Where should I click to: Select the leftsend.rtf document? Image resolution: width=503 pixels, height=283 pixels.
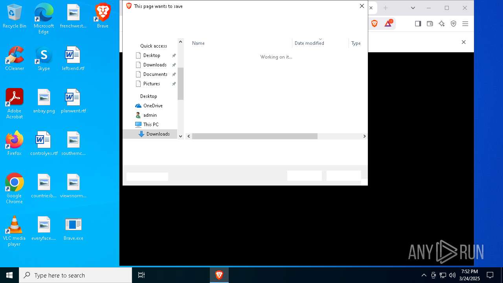click(73, 59)
